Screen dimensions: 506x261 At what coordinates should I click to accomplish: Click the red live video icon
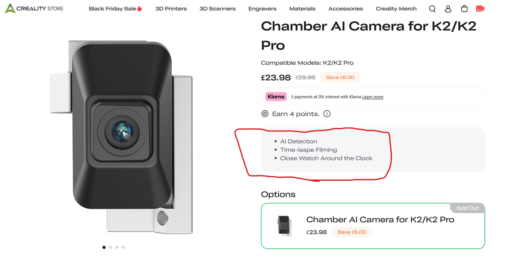coord(480,9)
